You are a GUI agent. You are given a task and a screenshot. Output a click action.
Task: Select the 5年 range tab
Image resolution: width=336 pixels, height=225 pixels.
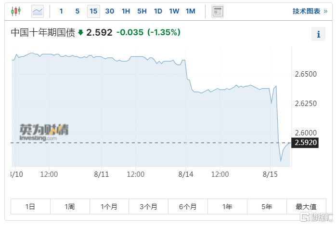(x=267, y=207)
